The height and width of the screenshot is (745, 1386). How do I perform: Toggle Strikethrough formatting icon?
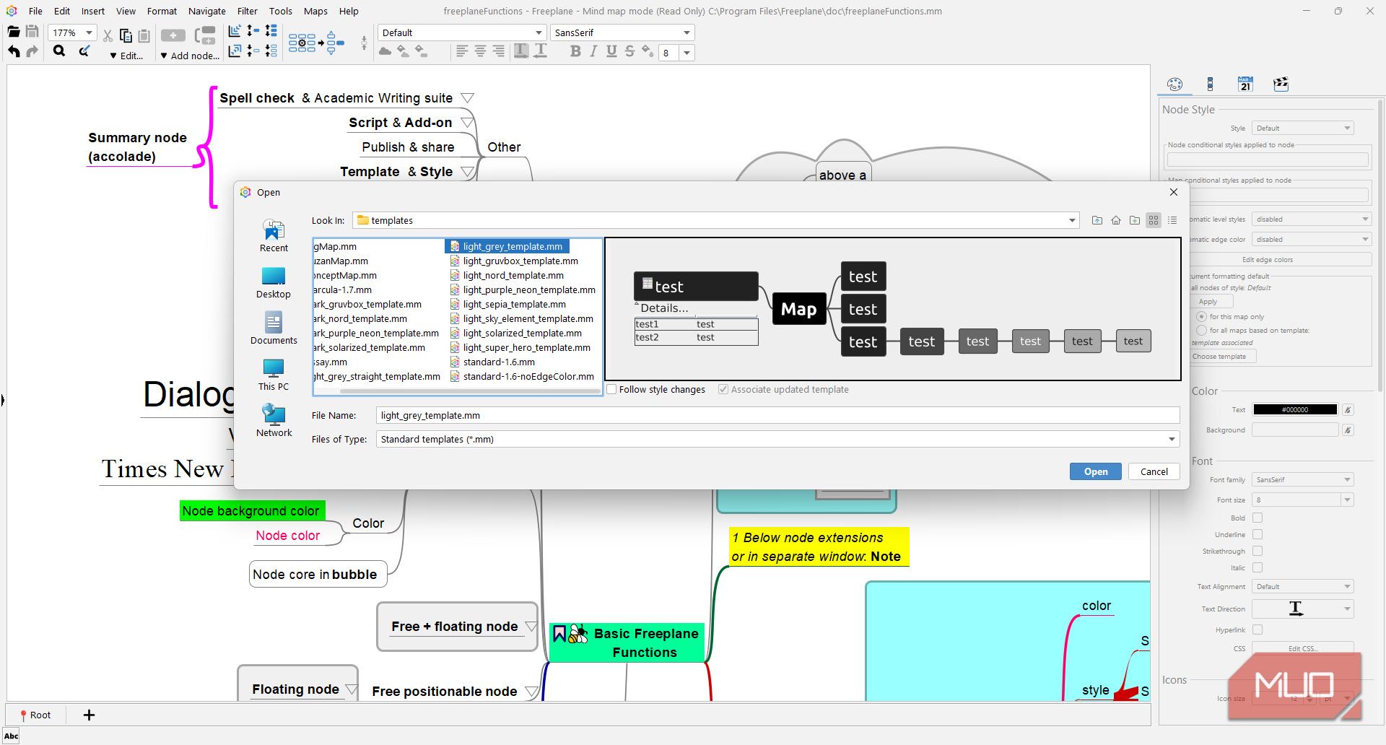click(629, 51)
